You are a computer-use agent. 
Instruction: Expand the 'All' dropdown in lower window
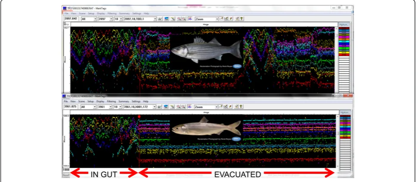(x=95, y=107)
